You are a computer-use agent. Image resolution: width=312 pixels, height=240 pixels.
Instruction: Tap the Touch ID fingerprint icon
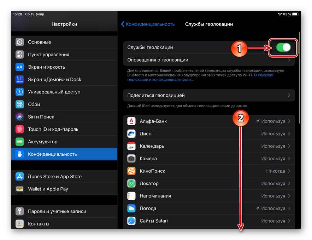point(19,129)
